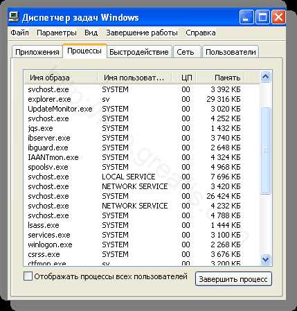Switch to the Приложения tab
297x311 pixels.
coord(37,52)
